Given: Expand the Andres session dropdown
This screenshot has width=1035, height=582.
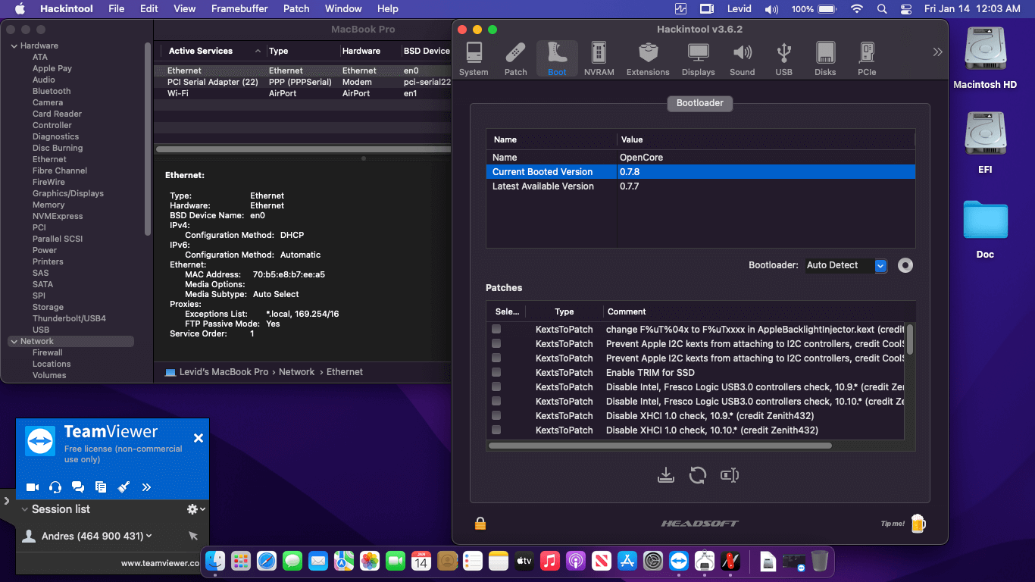Looking at the screenshot, I should click(149, 536).
